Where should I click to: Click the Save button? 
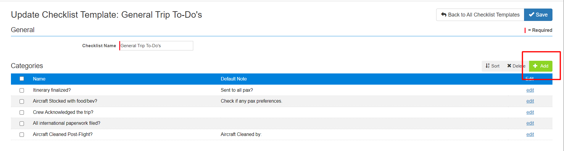(538, 15)
